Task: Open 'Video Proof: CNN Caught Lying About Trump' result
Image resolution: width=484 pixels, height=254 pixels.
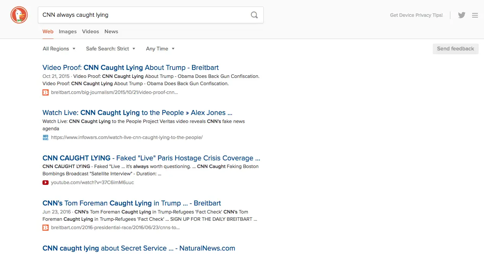Action: pyautogui.click(x=130, y=68)
